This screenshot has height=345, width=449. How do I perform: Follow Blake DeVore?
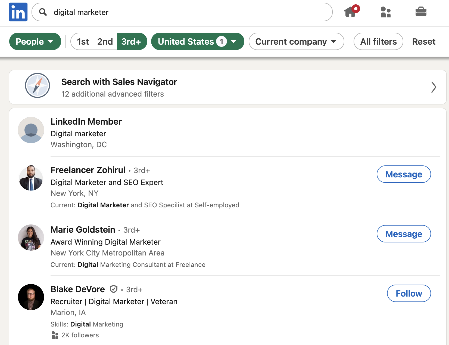point(409,293)
